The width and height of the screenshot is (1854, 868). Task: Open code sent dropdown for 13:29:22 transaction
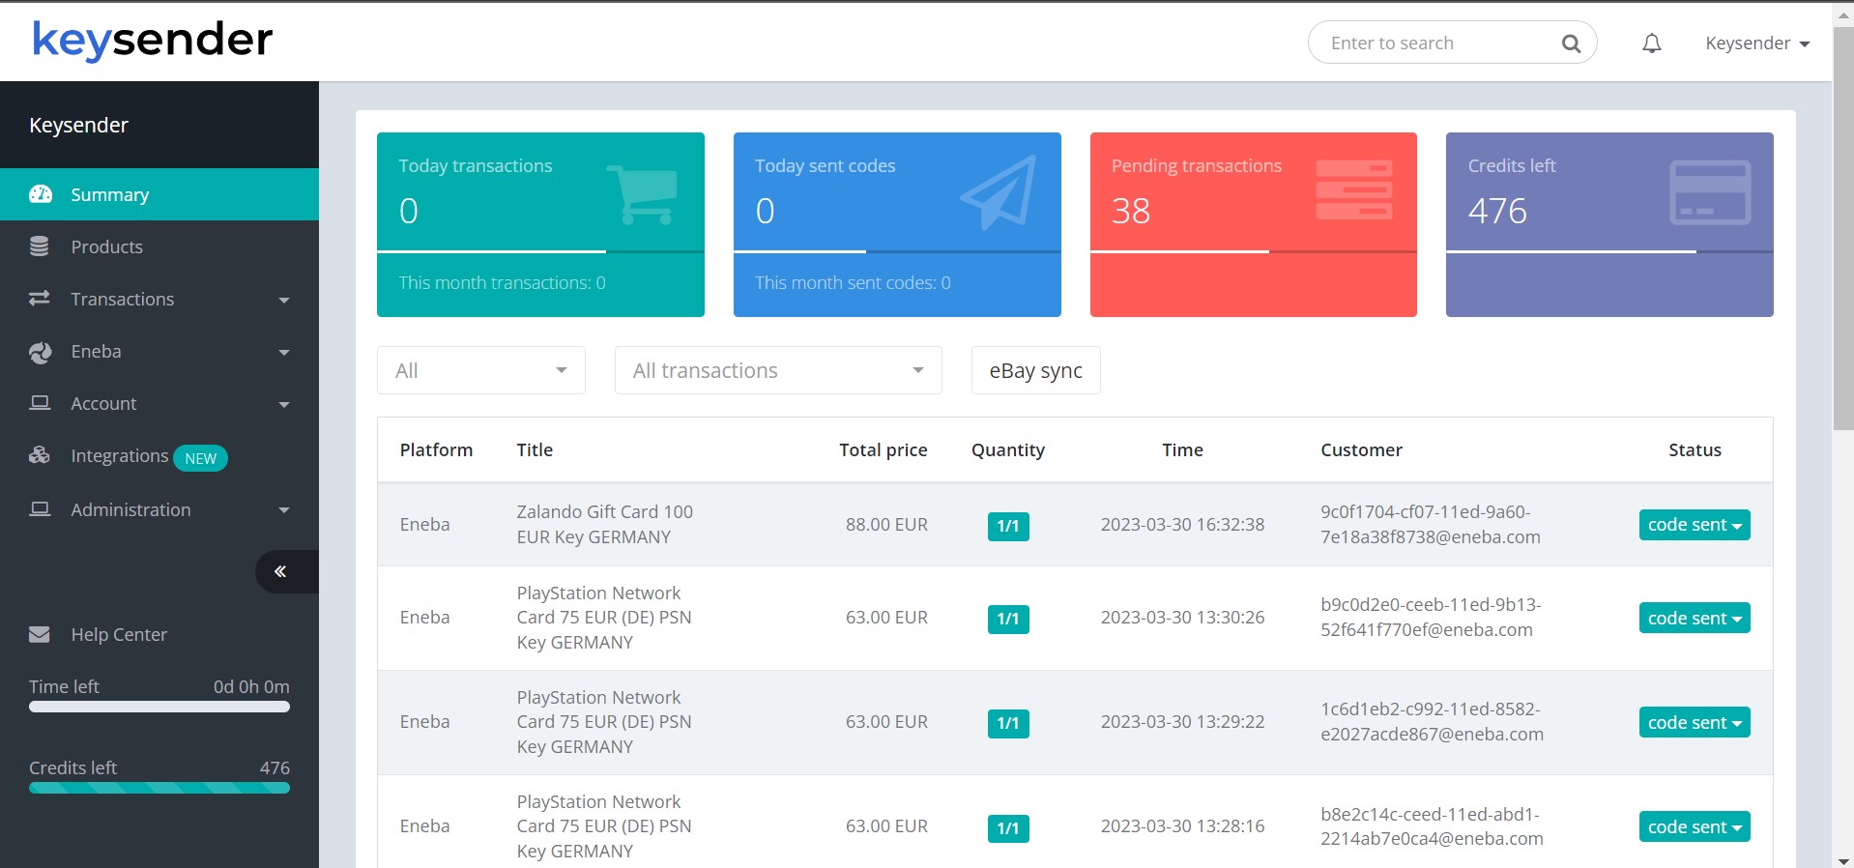pyautogui.click(x=1695, y=722)
